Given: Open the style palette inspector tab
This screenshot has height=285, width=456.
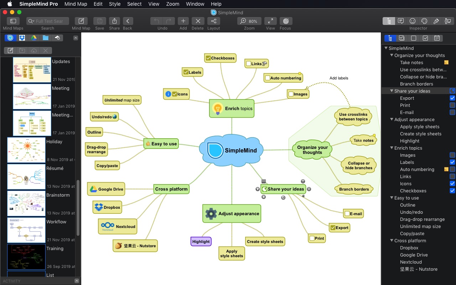Looking at the screenshot, I should pyautogui.click(x=424, y=21).
